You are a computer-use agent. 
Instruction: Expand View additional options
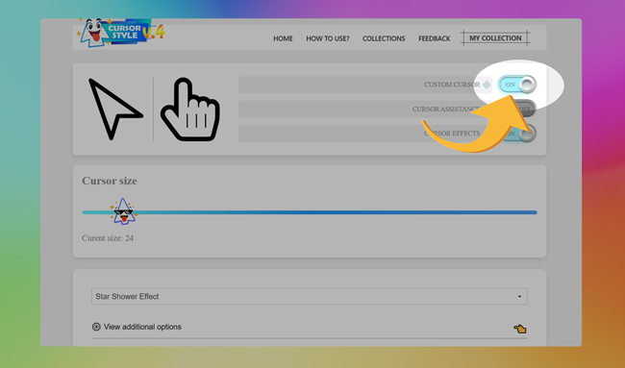(x=142, y=327)
